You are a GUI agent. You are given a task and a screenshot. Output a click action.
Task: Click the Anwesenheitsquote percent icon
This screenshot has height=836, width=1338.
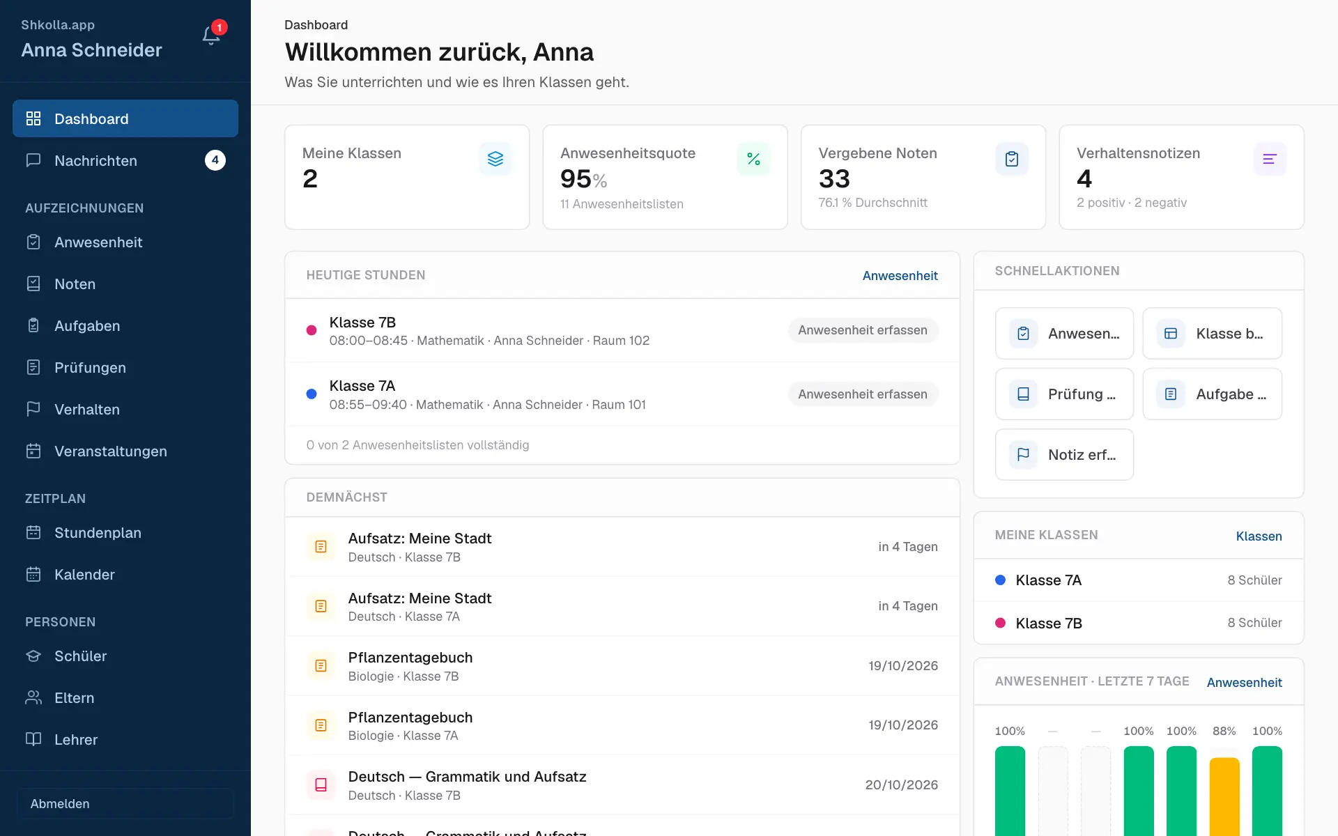753,159
